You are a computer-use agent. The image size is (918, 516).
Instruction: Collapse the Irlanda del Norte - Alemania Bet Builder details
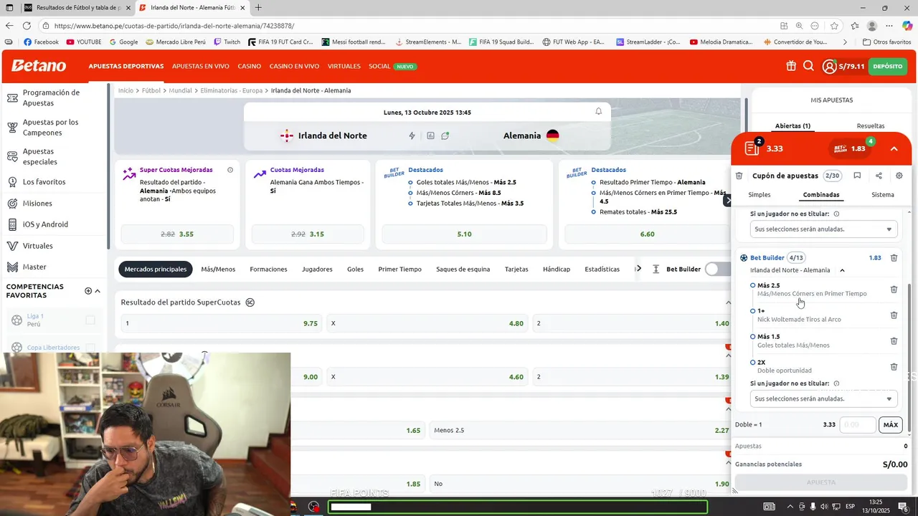842,270
